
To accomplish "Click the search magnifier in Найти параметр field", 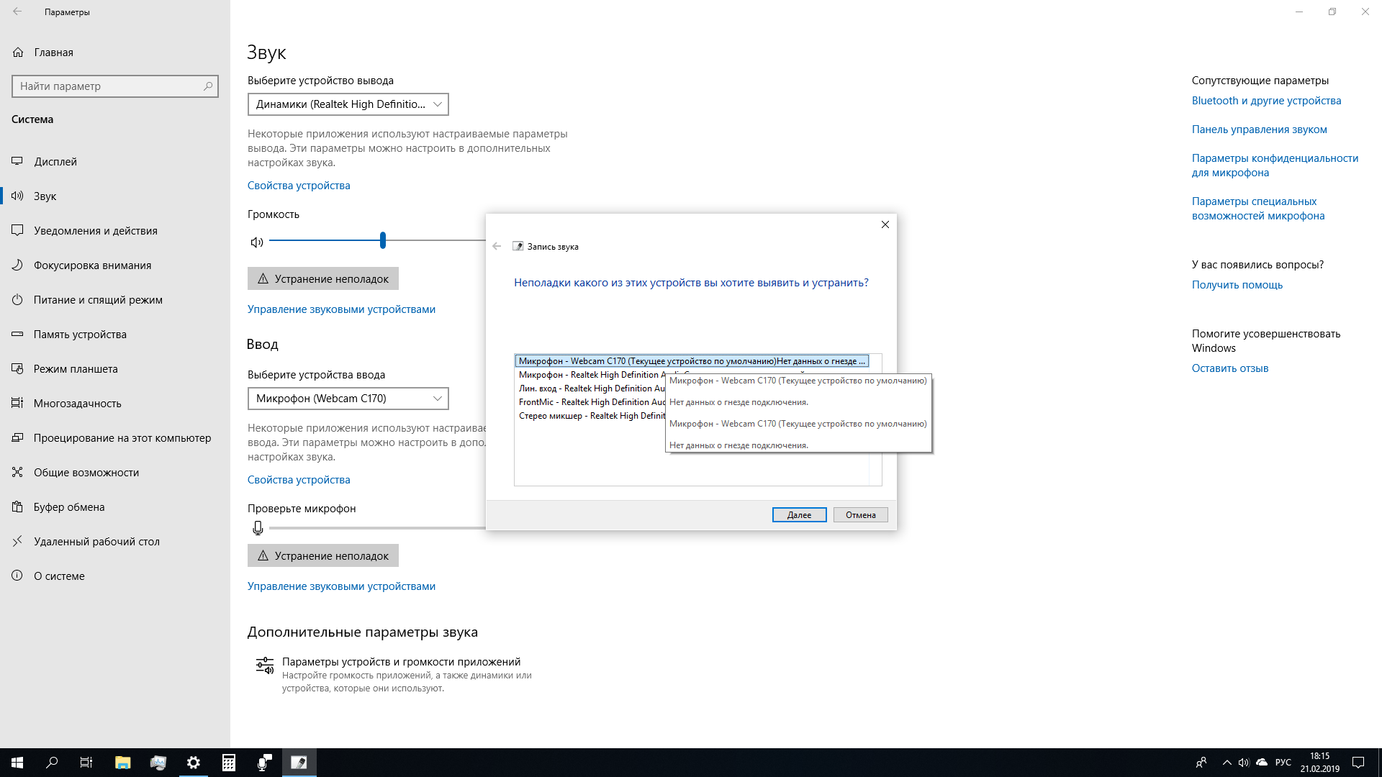I will pos(208,86).
